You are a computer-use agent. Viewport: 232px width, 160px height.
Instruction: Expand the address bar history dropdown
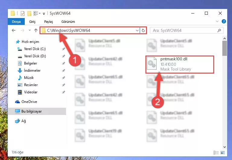137,31
